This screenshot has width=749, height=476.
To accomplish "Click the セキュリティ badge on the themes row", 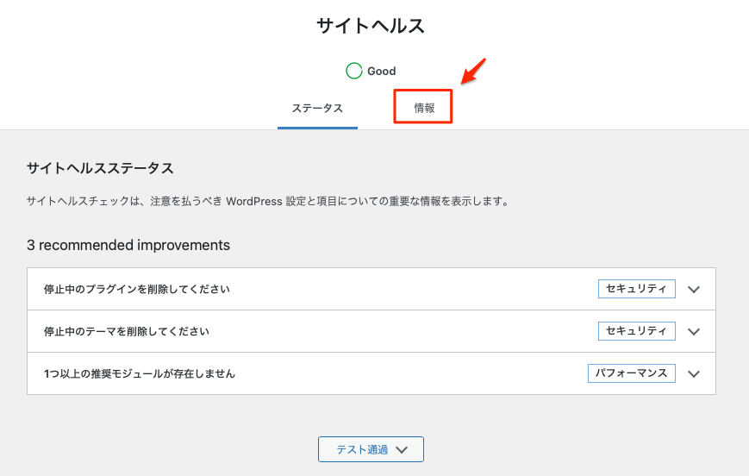I will [x=636, y=331].
